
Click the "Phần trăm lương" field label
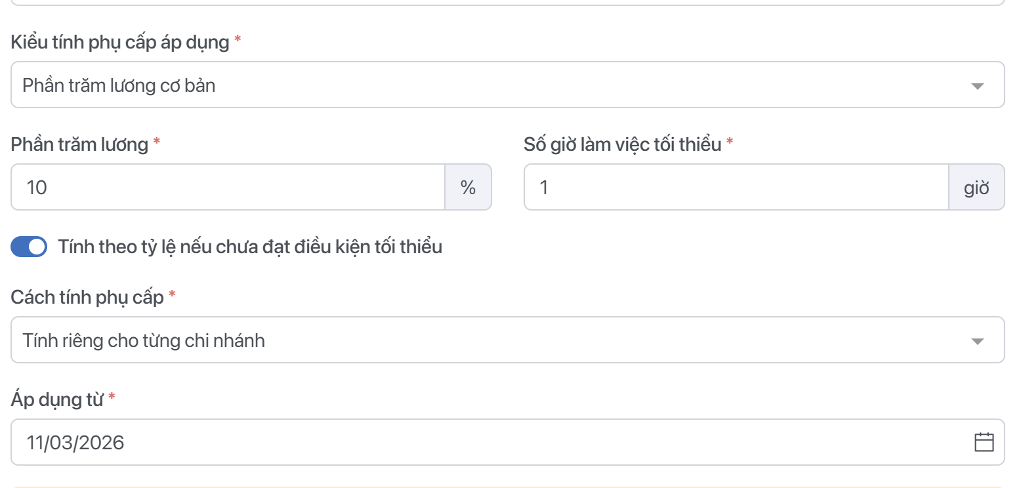click(79, 144)
